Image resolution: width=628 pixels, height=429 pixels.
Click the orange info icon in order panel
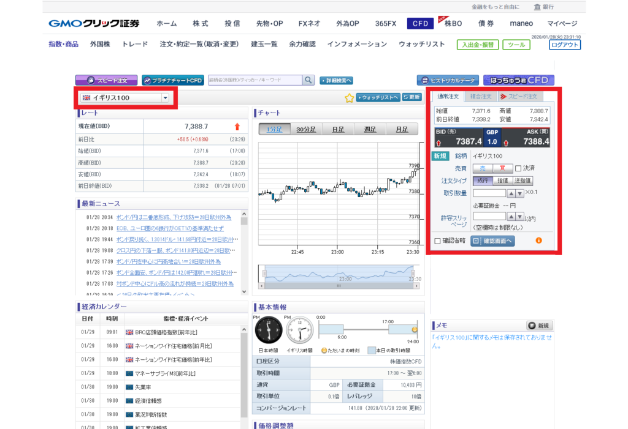click(x=538, y=241)
